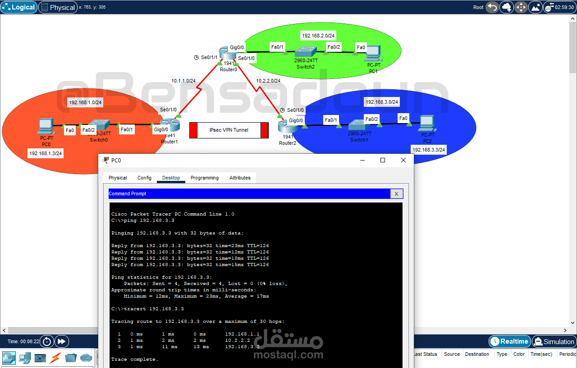The height and width of the screenshot is (368, 577).
Task: Open the Attributes tab in PC0 window
Action: [240, 178]
